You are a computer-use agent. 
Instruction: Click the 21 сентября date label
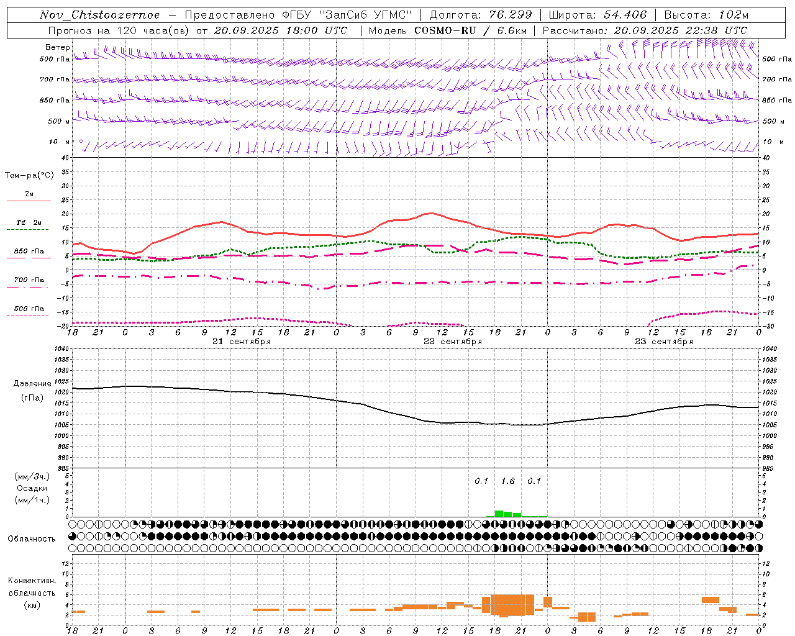[241, 342]
